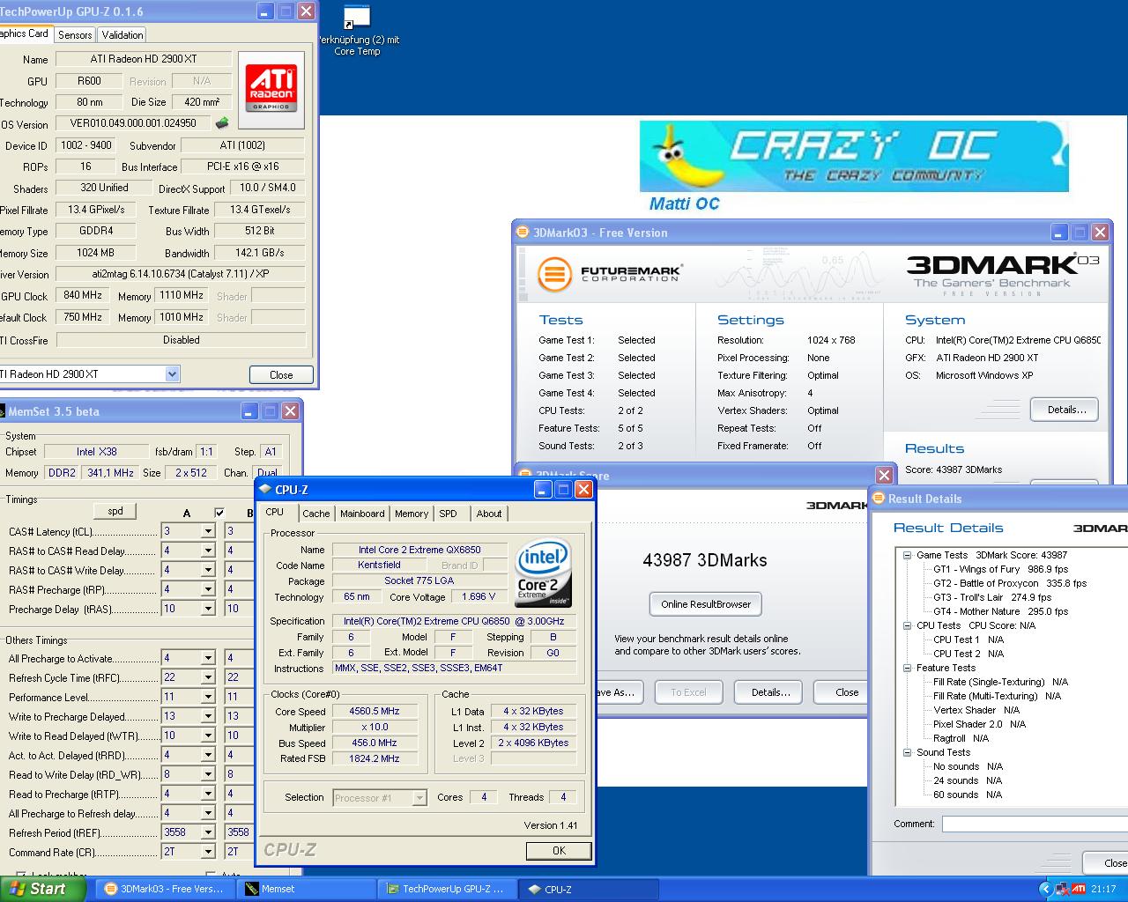Click the Futuremark logo in 3DMark03 window
Screen dimensions: 1128x902
point(609,273)
